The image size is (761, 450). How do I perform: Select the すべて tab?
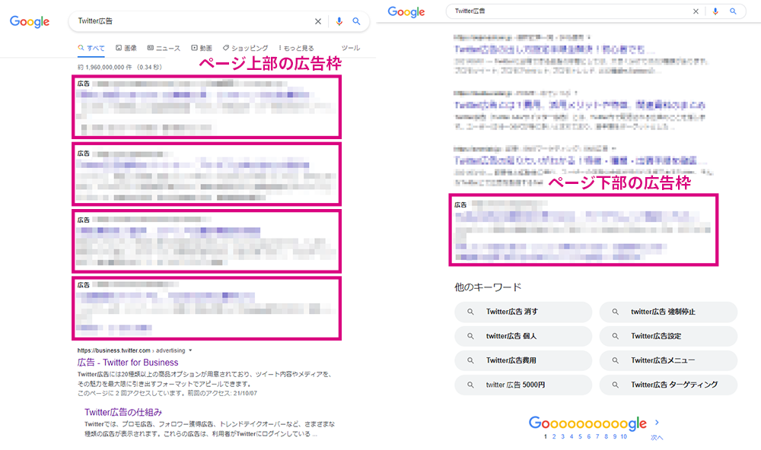tap(91, 48)
